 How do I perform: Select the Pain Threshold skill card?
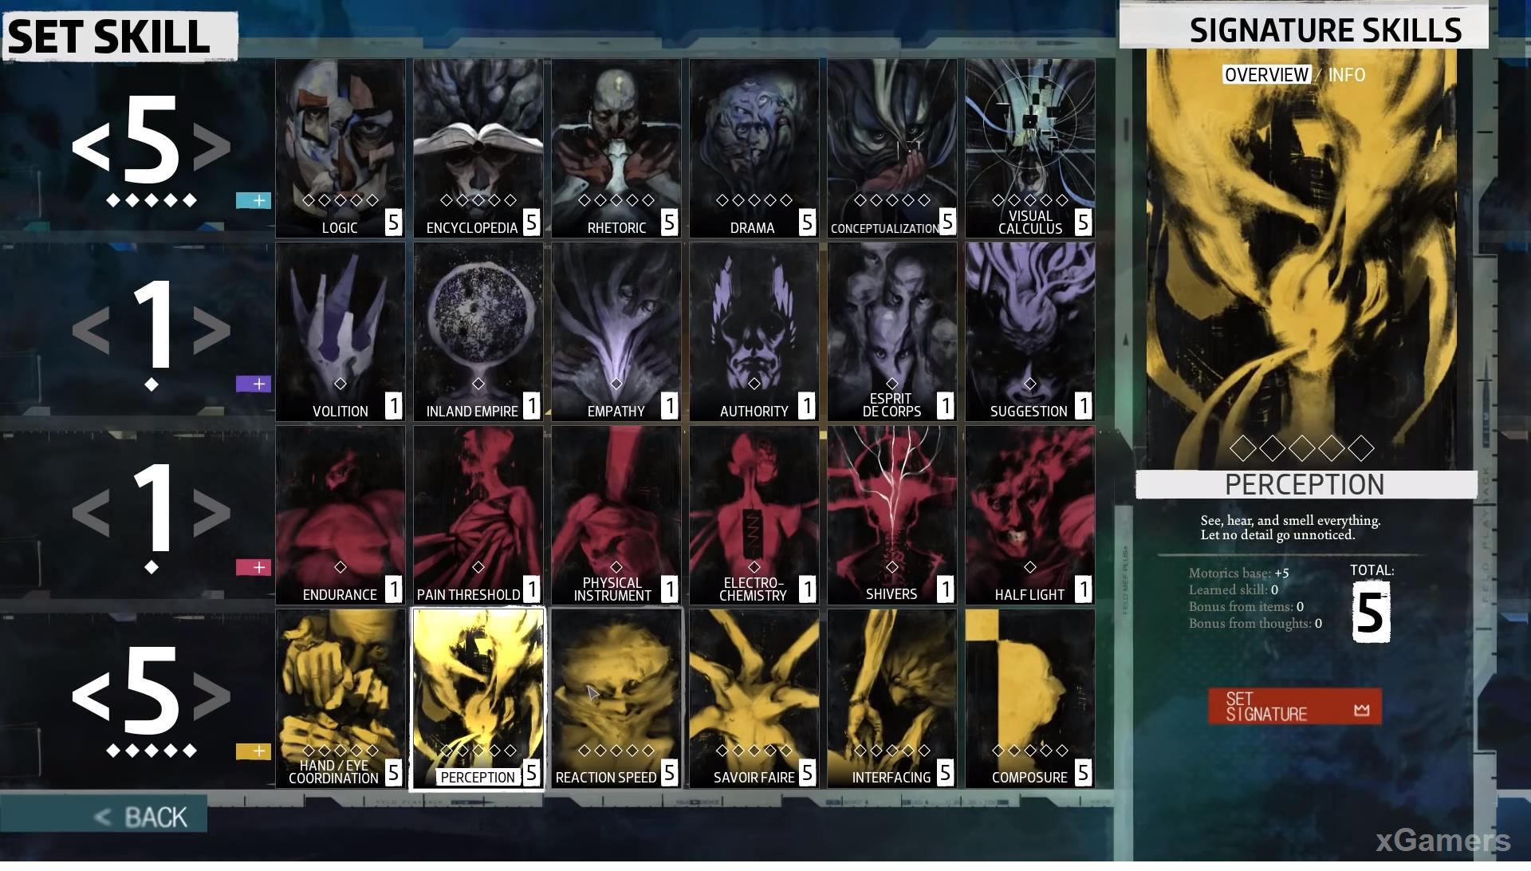click(478, 515)
